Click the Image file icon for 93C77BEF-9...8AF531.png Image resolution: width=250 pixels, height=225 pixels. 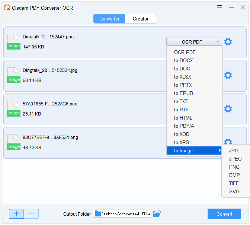(x=14, y=142)
